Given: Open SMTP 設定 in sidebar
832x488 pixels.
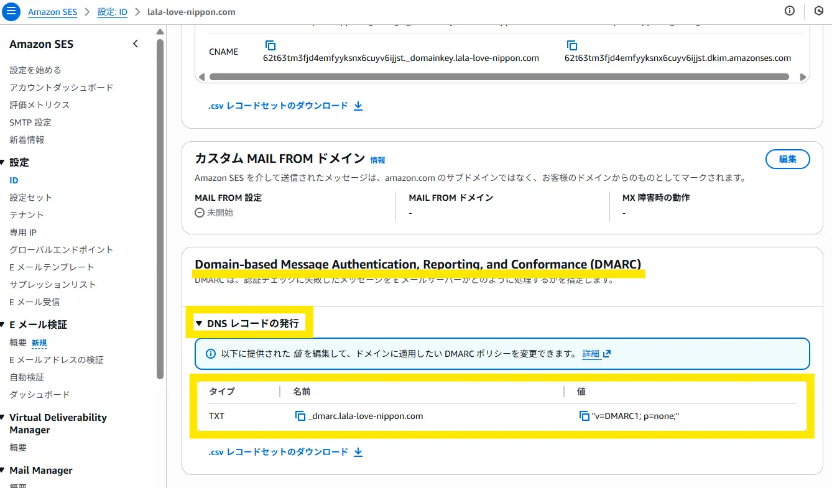Looking at the screenshot, I should coord(30,122).
